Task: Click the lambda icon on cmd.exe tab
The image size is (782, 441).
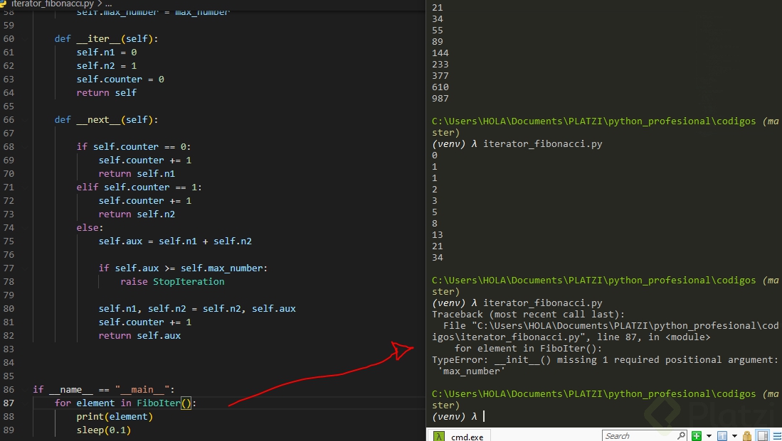Action: pyautogui.click(x=439, y=437)
